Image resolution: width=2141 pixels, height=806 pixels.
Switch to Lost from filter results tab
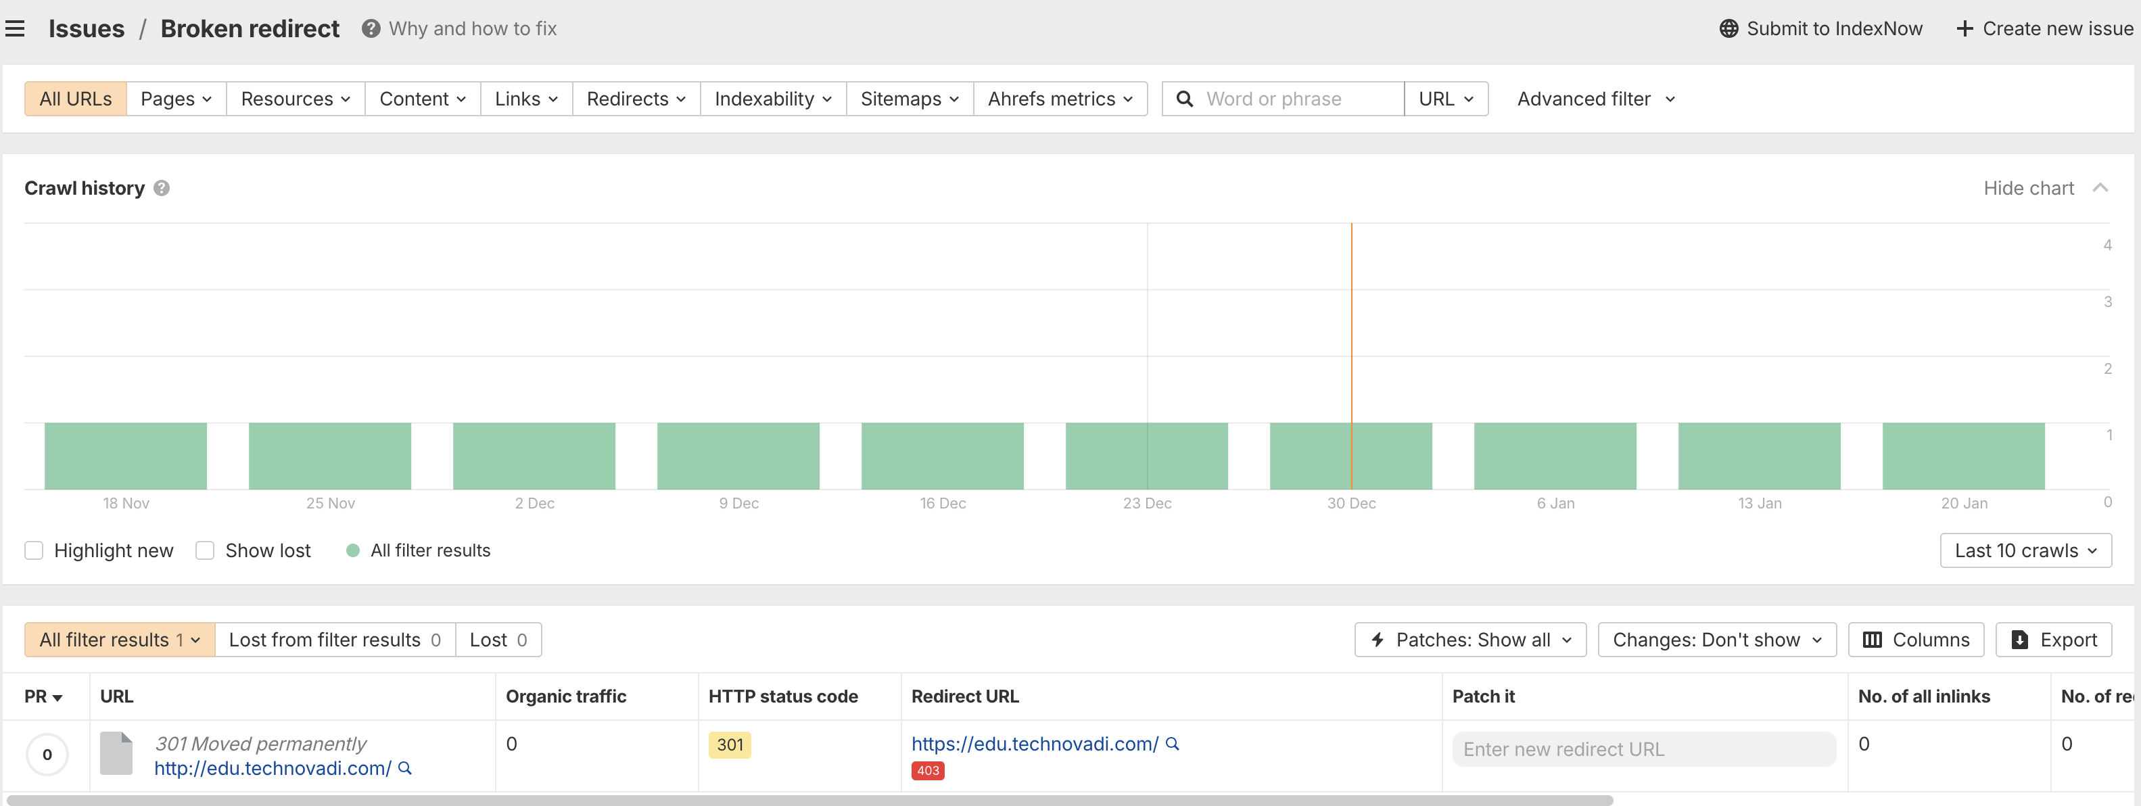(335, 640)
